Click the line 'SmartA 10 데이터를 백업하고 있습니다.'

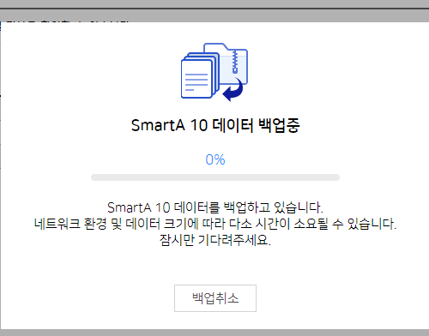pyautogui.click(x=215, y=207)
